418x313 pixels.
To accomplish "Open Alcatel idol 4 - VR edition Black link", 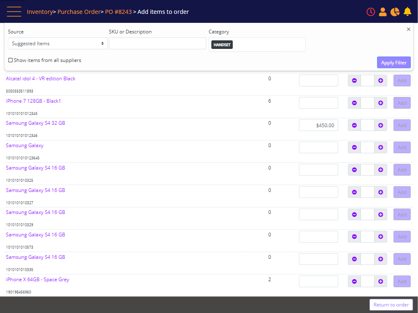I will point(40,79).
